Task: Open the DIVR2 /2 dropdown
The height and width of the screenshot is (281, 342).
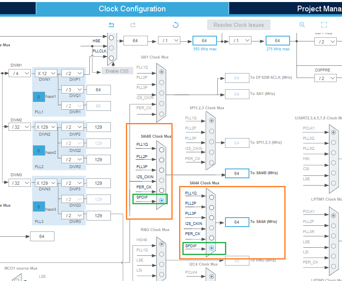Action: click(72, 159)
